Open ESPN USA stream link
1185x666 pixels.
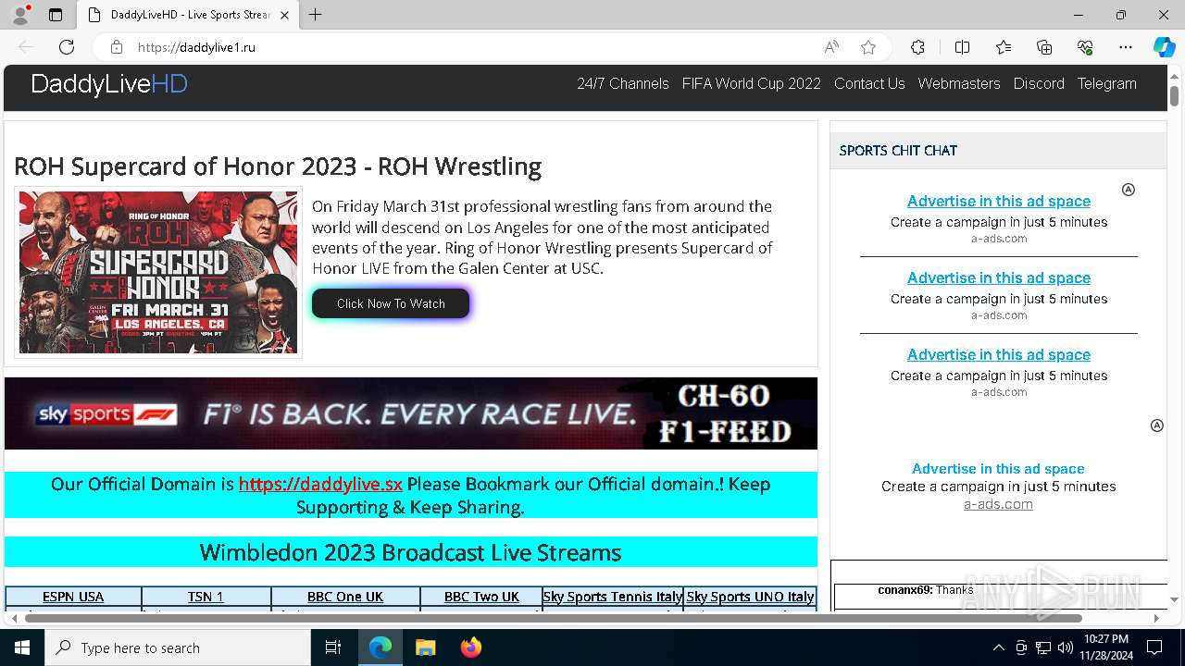coord(73,597)
